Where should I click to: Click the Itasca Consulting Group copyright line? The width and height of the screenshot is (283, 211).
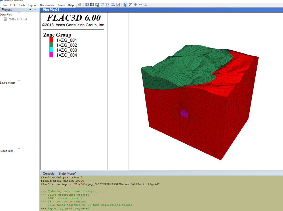pyautogui.click(x=73, y=25)
